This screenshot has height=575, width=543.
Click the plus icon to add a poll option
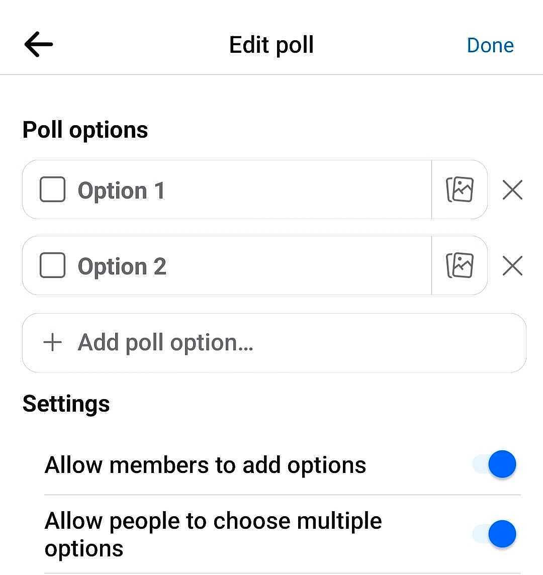click(x=52, y=342)
